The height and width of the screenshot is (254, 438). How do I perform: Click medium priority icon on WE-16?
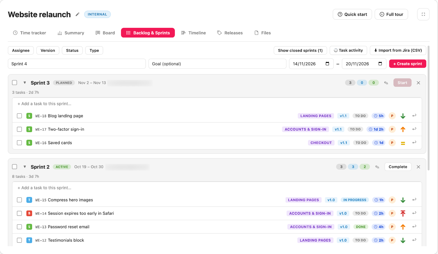tap(403, 143)
